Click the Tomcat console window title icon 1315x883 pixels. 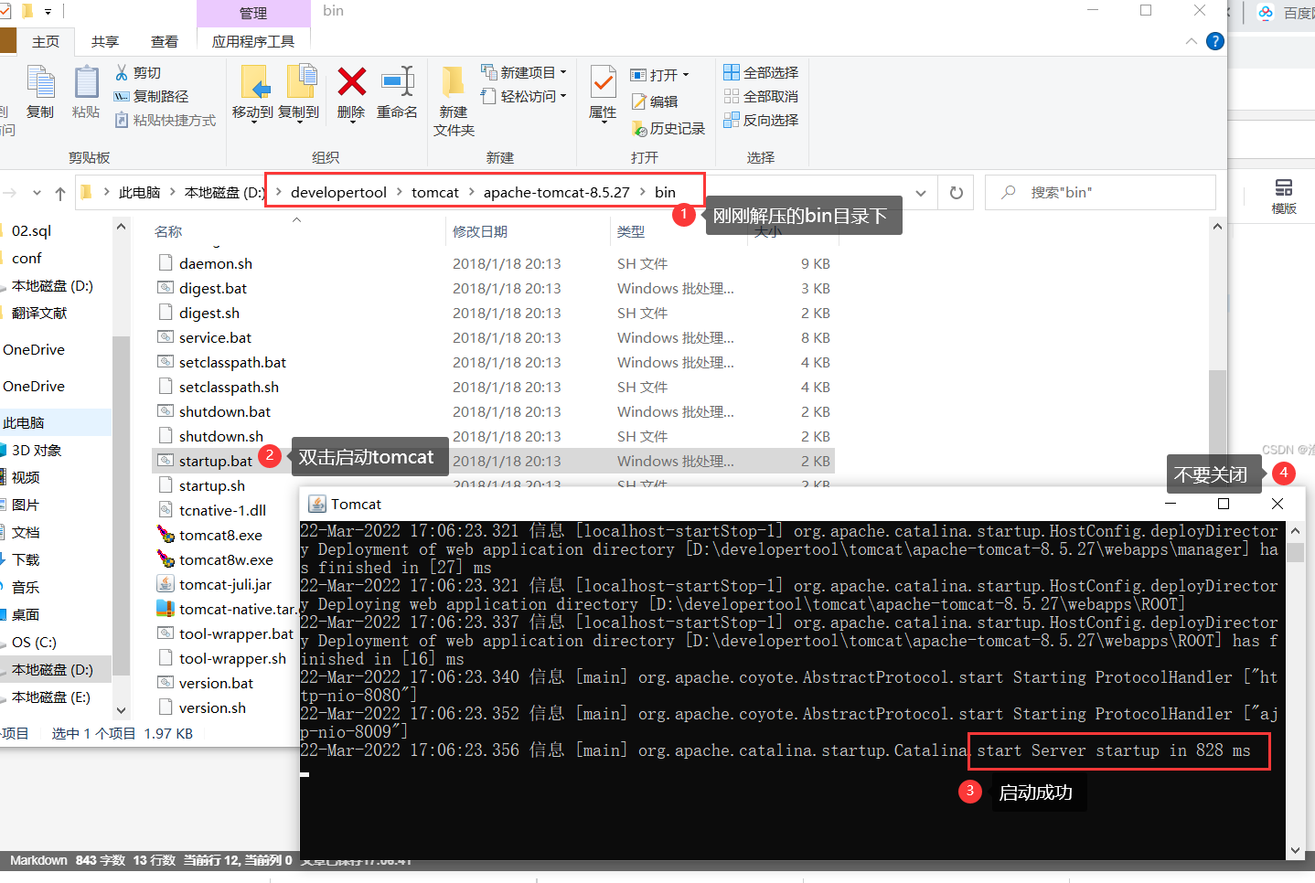317,504
